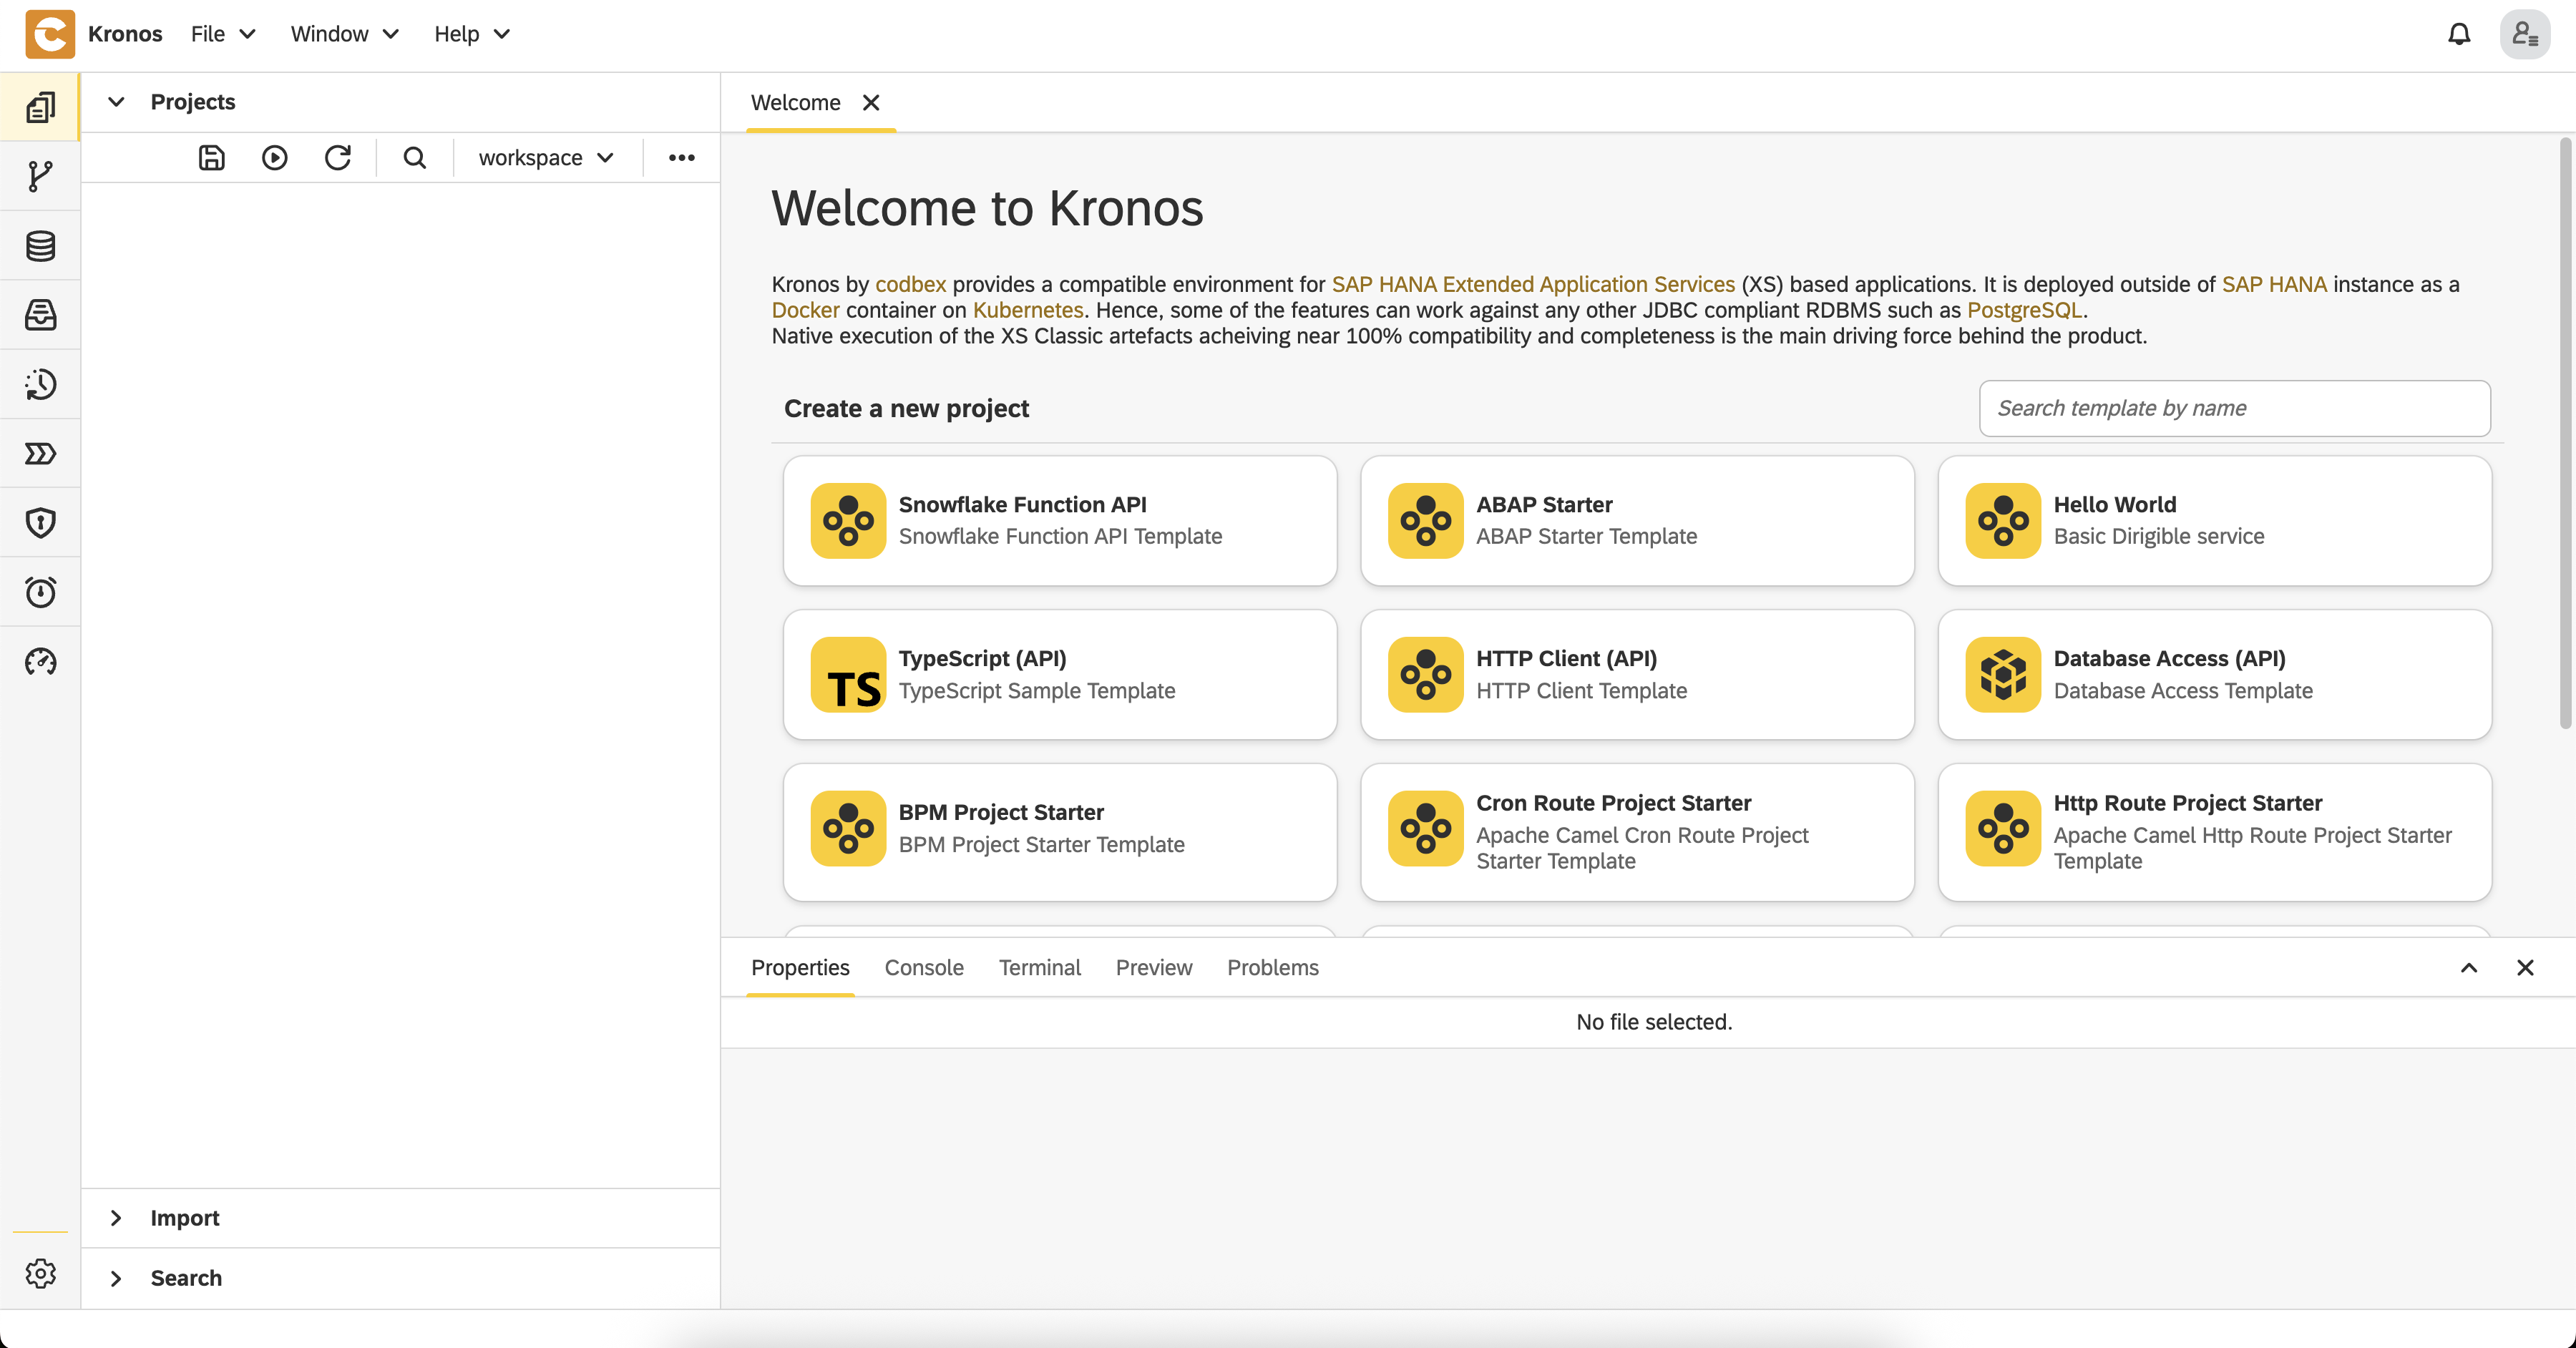
Task: Open the Projects workbench sidebar icon
Action: [x=40, y=107]
